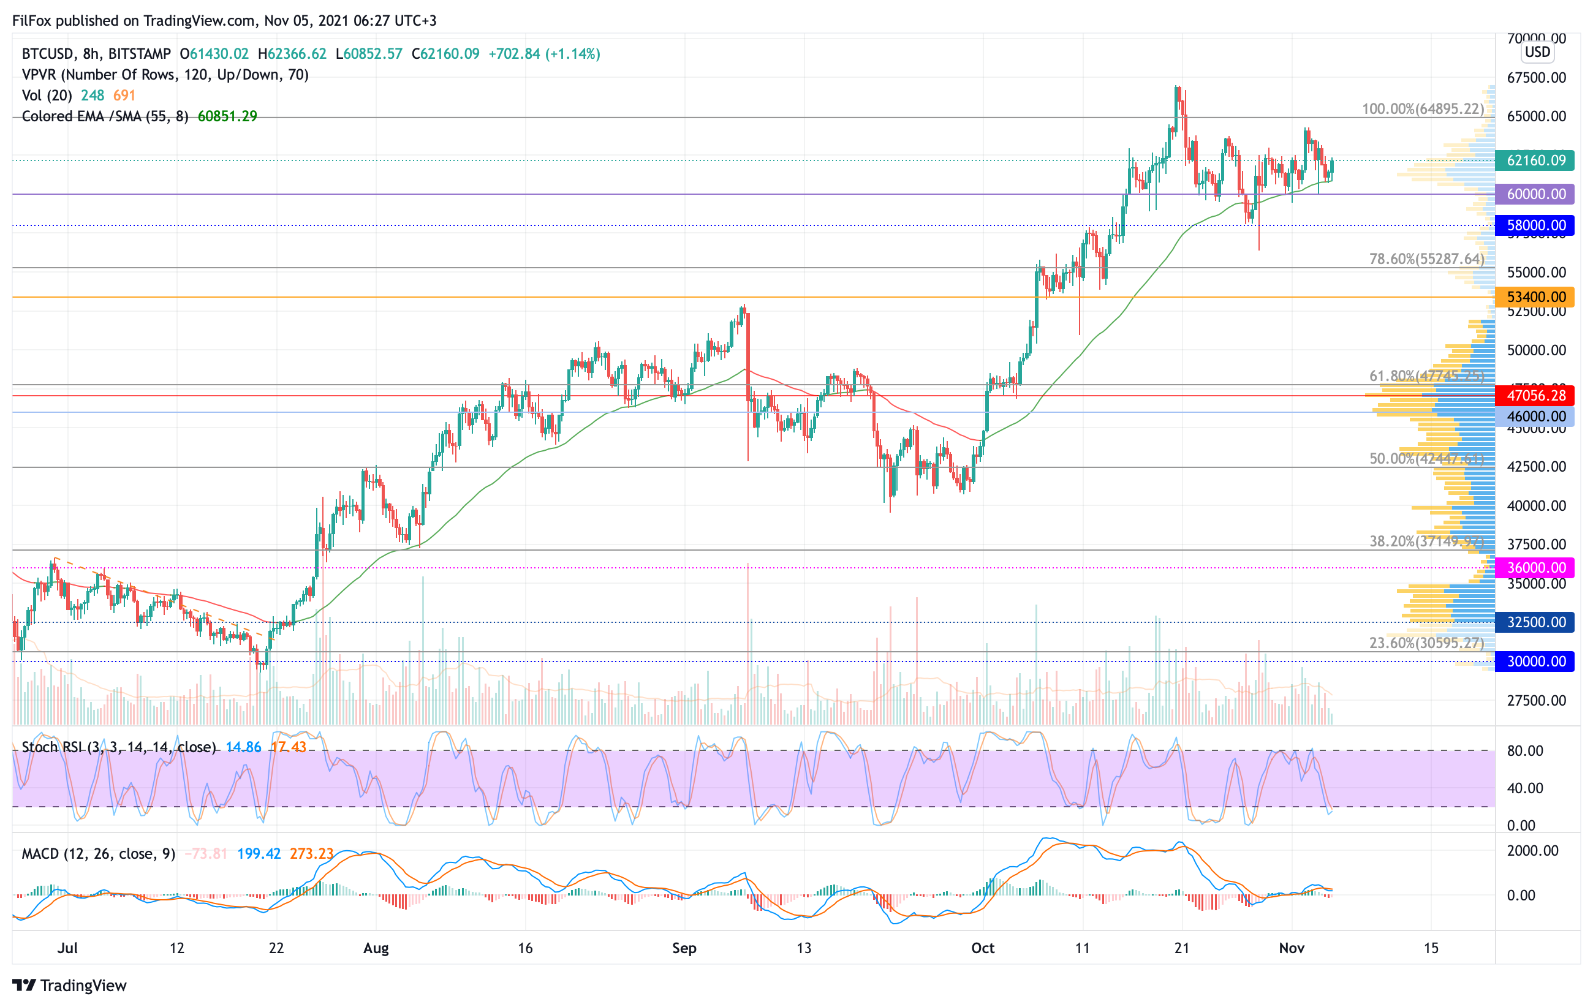Screen dimensions: 1593x1007
Task: Click the Sep label on time axis
Action: (x=684, y=948)
